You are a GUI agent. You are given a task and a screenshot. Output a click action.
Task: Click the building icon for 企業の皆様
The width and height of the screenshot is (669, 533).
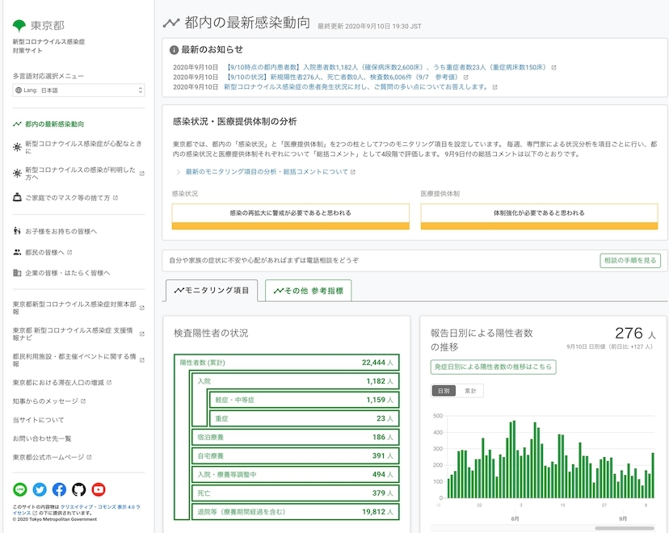pyautogui.click(x=17, y=272)
